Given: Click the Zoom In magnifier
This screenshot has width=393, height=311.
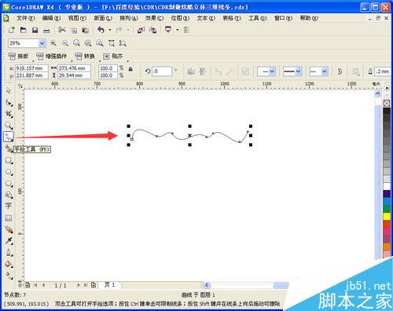Looking at the screenshot, I should pos(53,43).
